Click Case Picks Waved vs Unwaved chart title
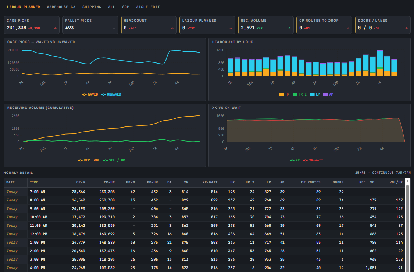 41,42
